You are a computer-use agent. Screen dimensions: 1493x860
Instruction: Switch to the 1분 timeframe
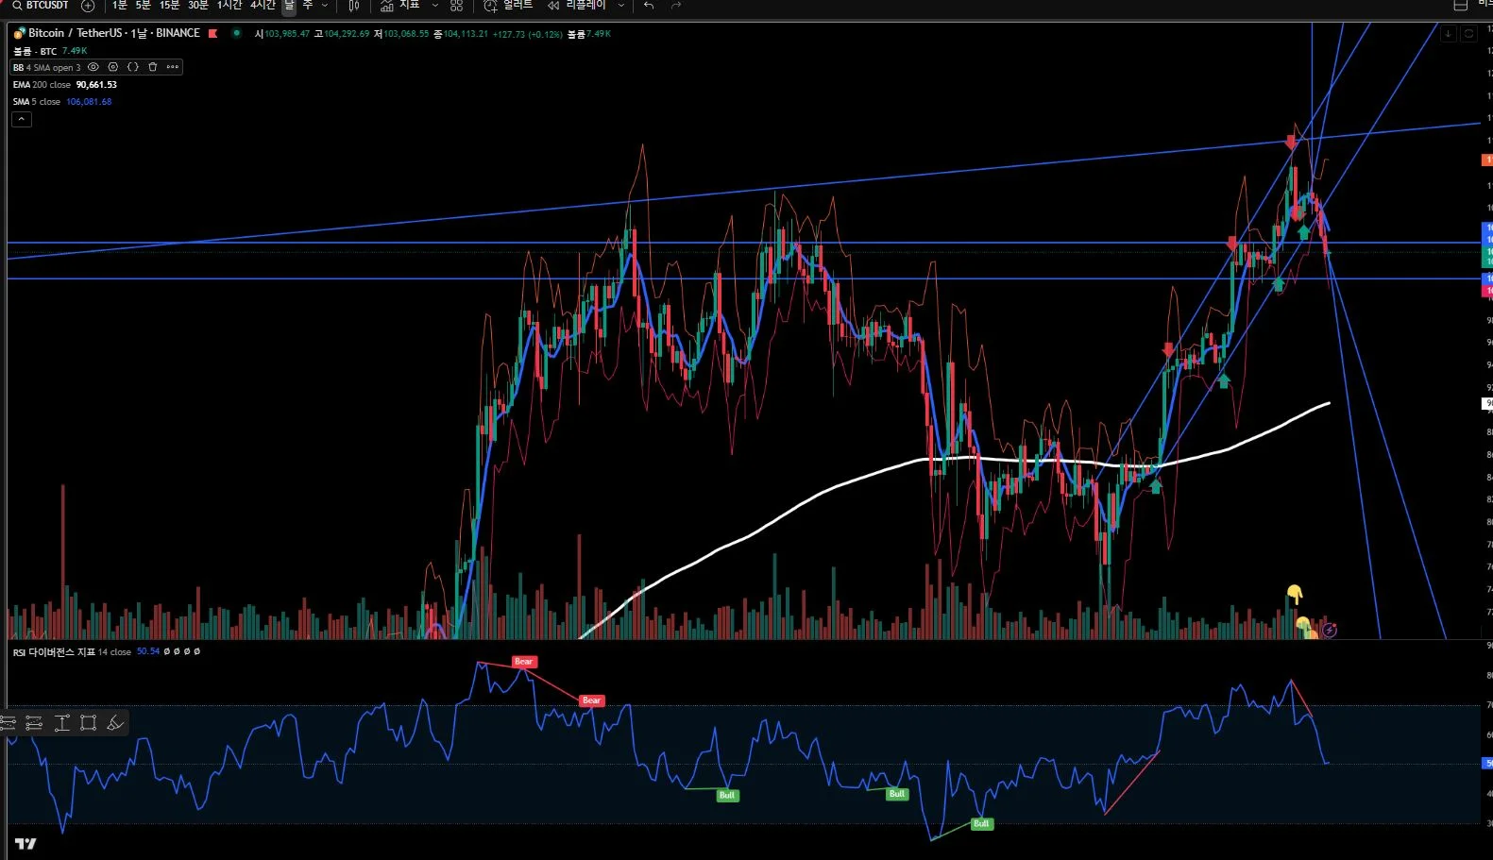pyautogui.click(x=120, y=6)
